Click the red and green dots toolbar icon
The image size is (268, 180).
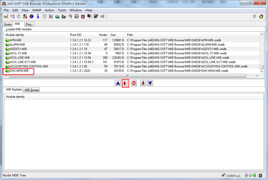tap(70, 16)
